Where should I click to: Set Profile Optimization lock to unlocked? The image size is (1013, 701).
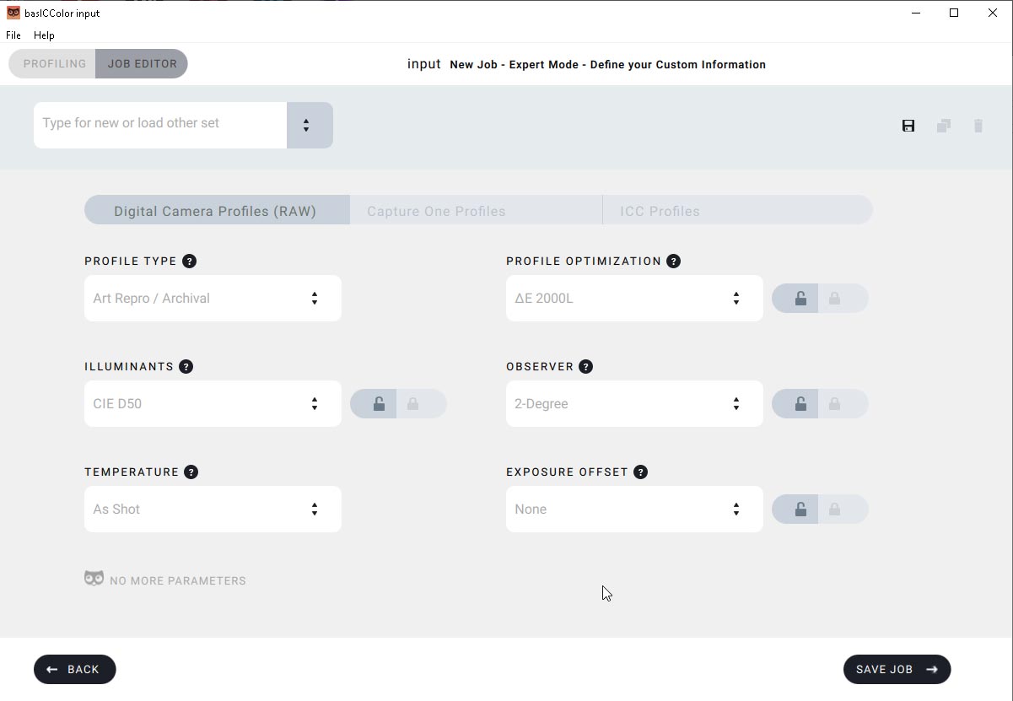pyautogui.click(x=795, y=298)
